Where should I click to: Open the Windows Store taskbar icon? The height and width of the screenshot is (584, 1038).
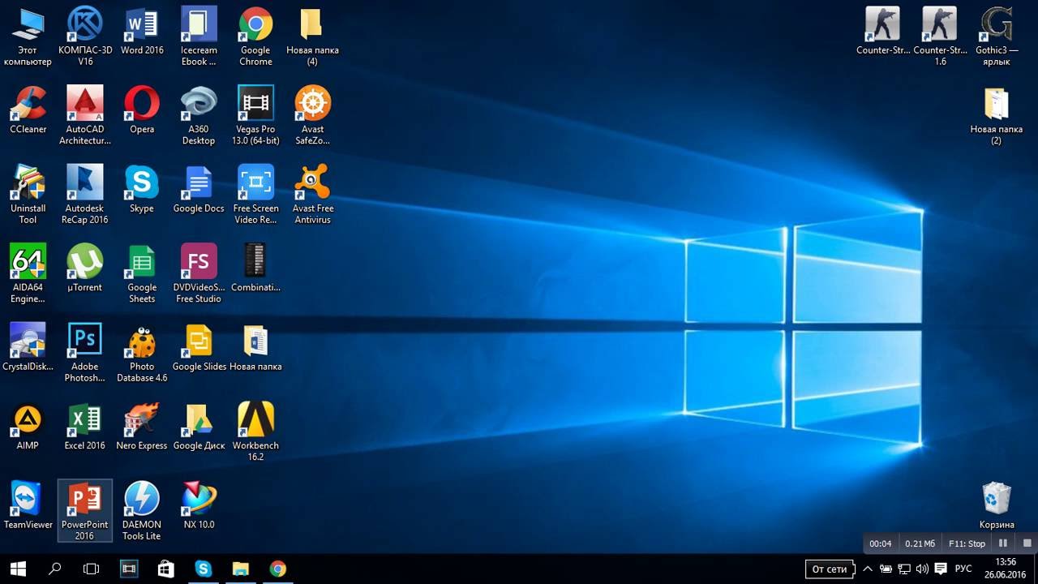point(166,569)
